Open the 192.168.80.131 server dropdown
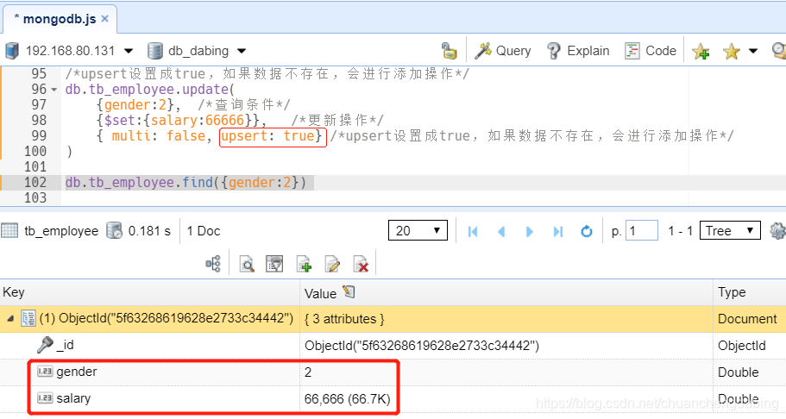The height and width of the screenshot is (419, 786). [x=129, y=51]
